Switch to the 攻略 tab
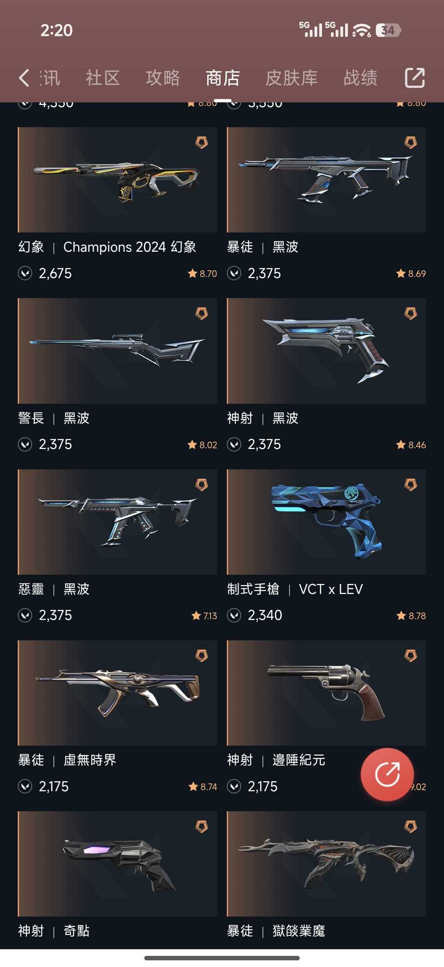This screenshot has width=444, height=967. [163, 78]
